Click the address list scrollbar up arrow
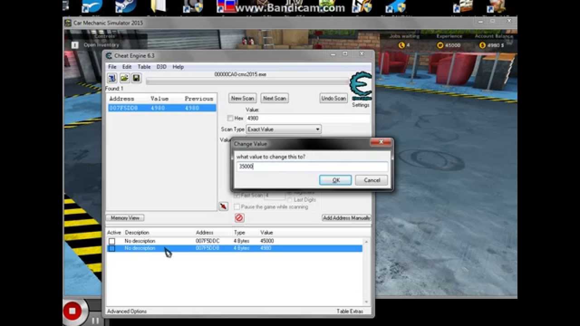This screenshot has width=580, height=326. point(367,241)
